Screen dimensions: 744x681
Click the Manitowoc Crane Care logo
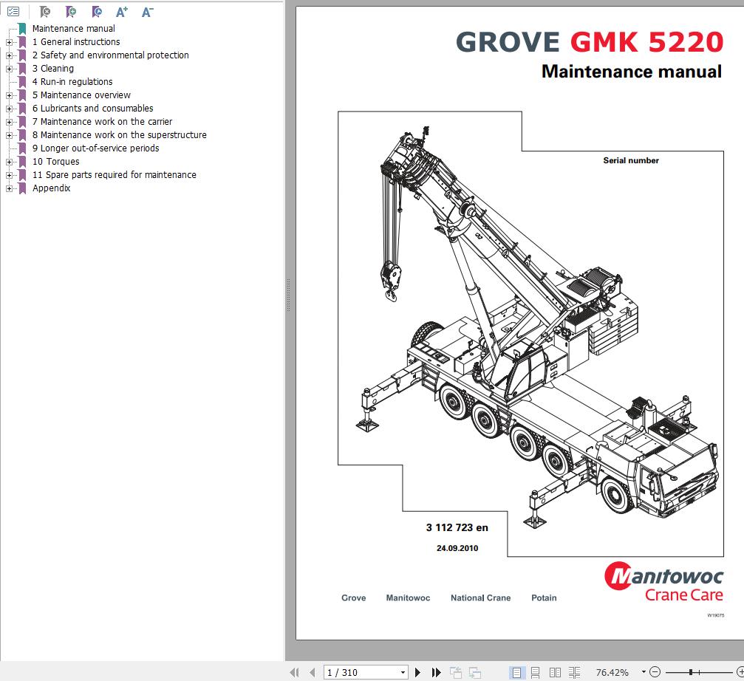tap(663, 581)
